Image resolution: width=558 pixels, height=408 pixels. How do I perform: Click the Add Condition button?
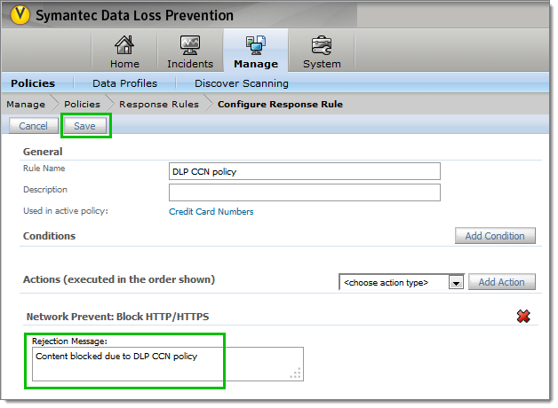click(495, 236)
